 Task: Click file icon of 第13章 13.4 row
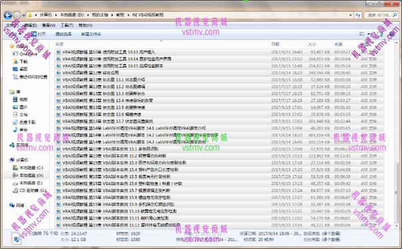pyautogui.click(x=59, y=101)
